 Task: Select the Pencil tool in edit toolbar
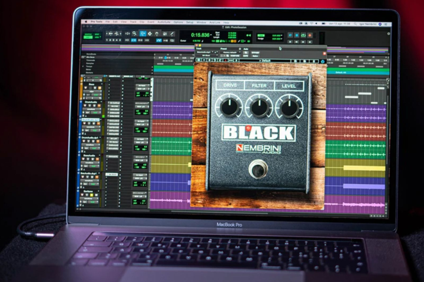click(x=172, y=33)
